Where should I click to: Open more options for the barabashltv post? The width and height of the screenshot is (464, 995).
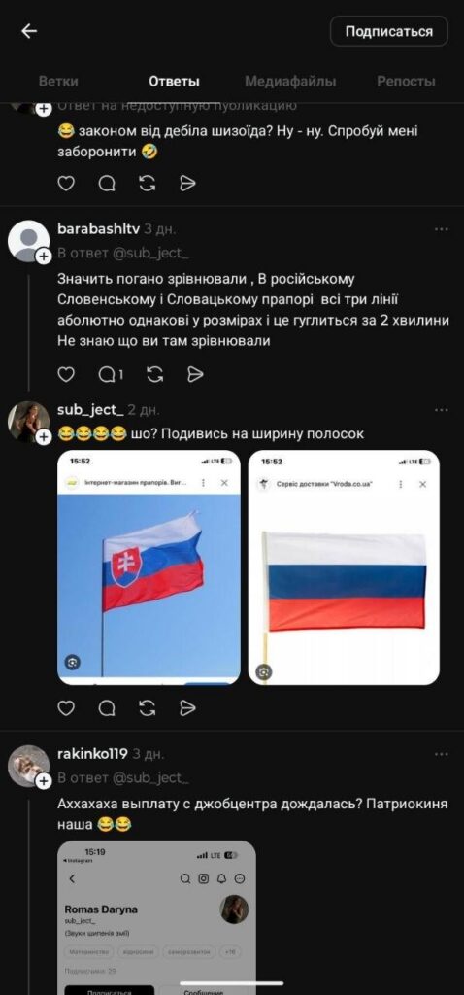[441, 229]
